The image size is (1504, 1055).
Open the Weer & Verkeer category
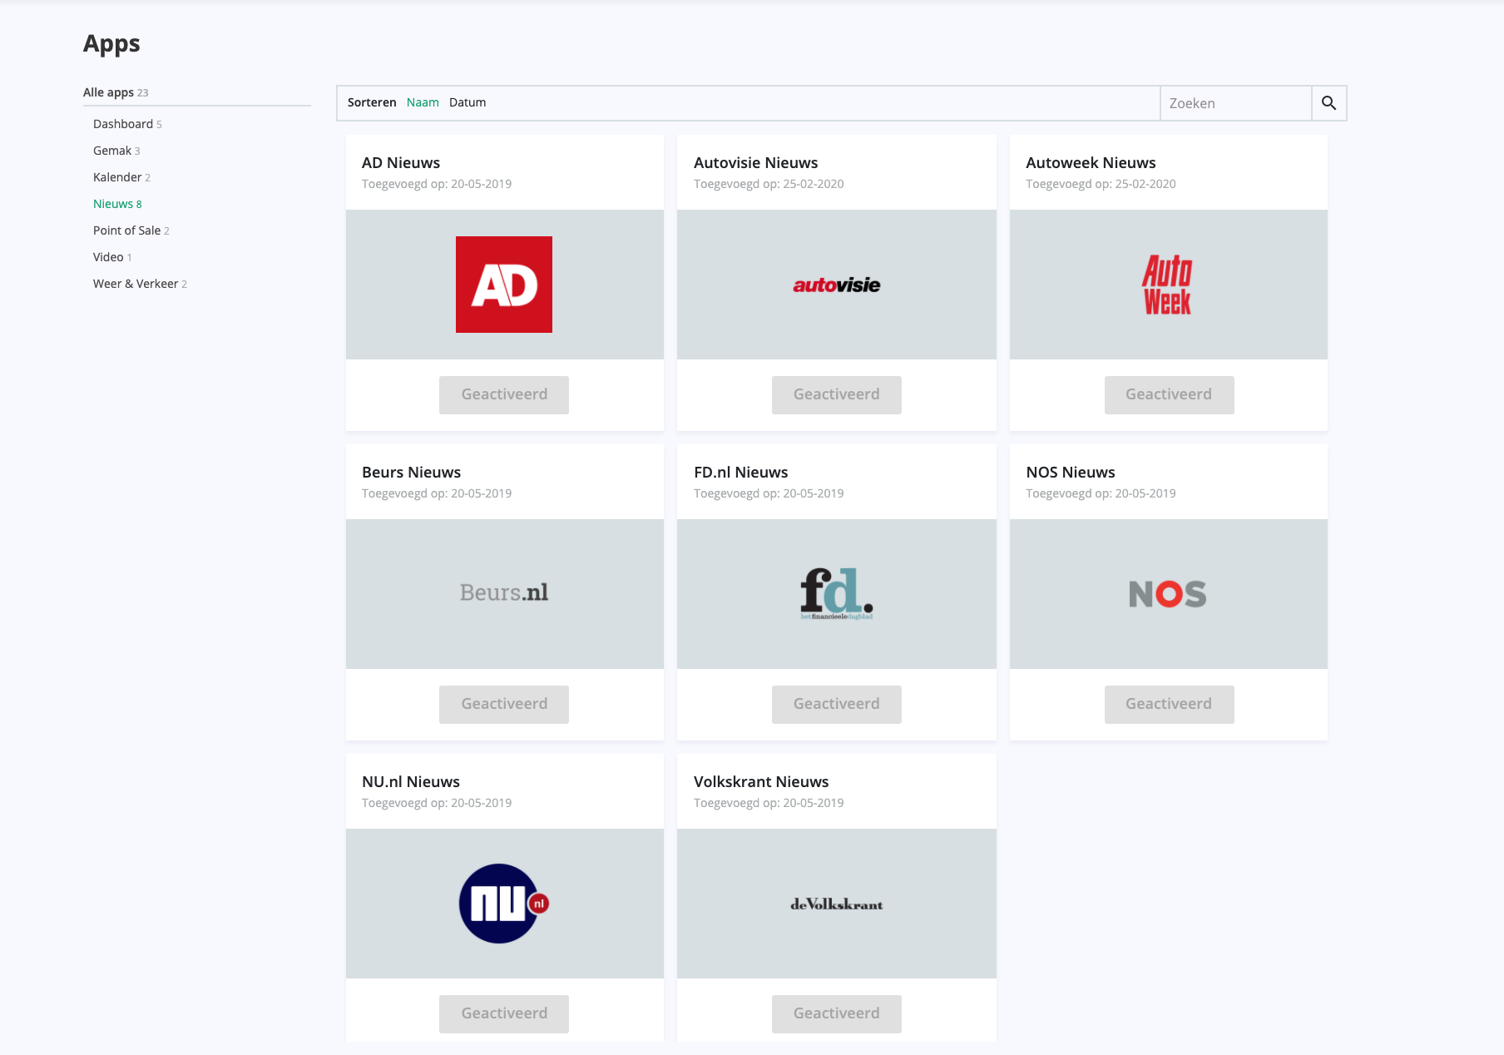point(135,283)
